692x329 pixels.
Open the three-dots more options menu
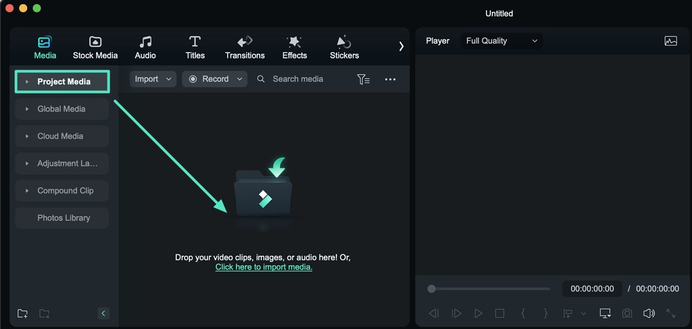tap(390, 79)
